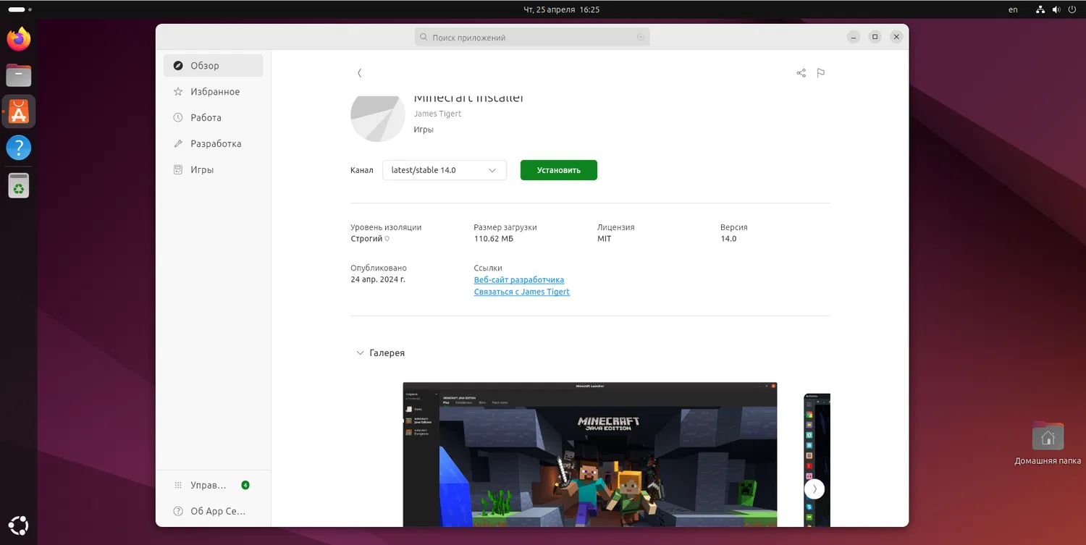Minimize the App Center window
Screen dimensions: 1086x545
tap(853, 37)
